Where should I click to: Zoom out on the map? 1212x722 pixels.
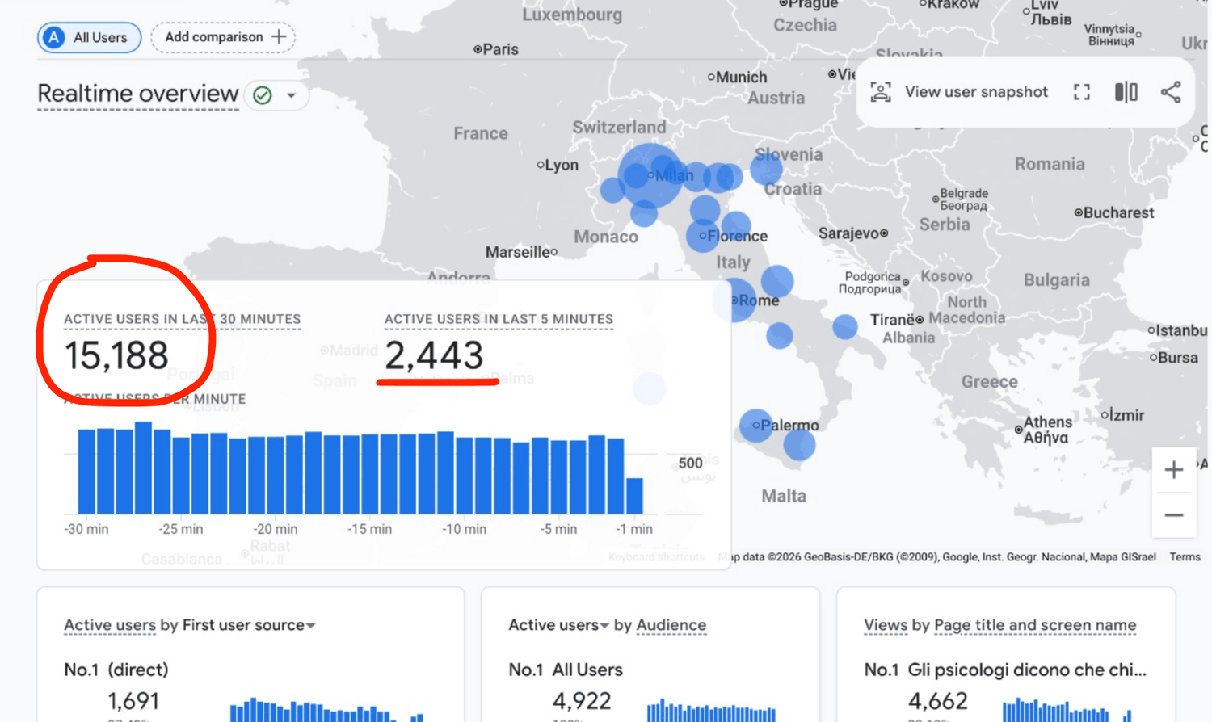1173,515
